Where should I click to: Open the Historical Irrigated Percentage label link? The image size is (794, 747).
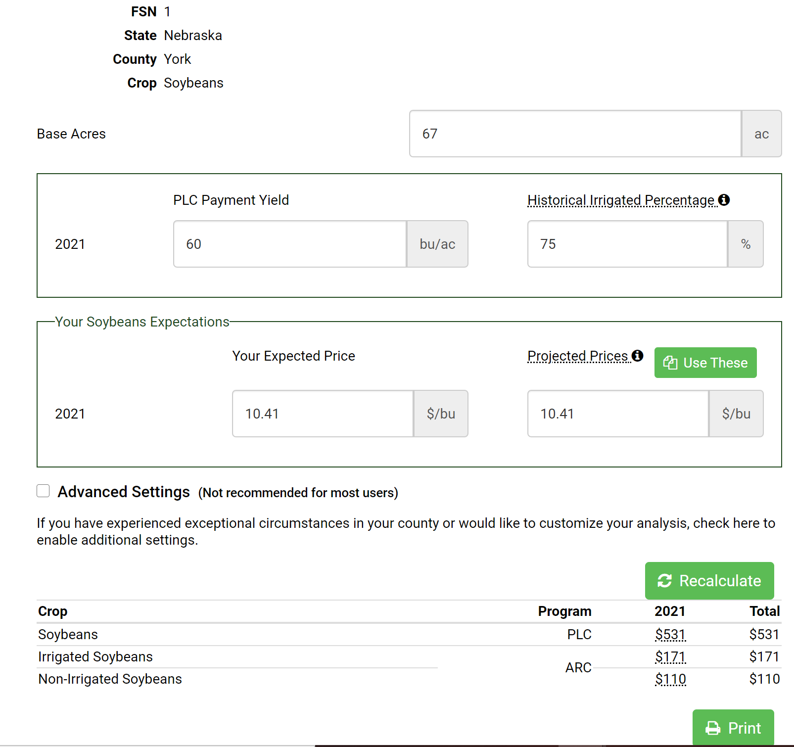click(621, 200)
